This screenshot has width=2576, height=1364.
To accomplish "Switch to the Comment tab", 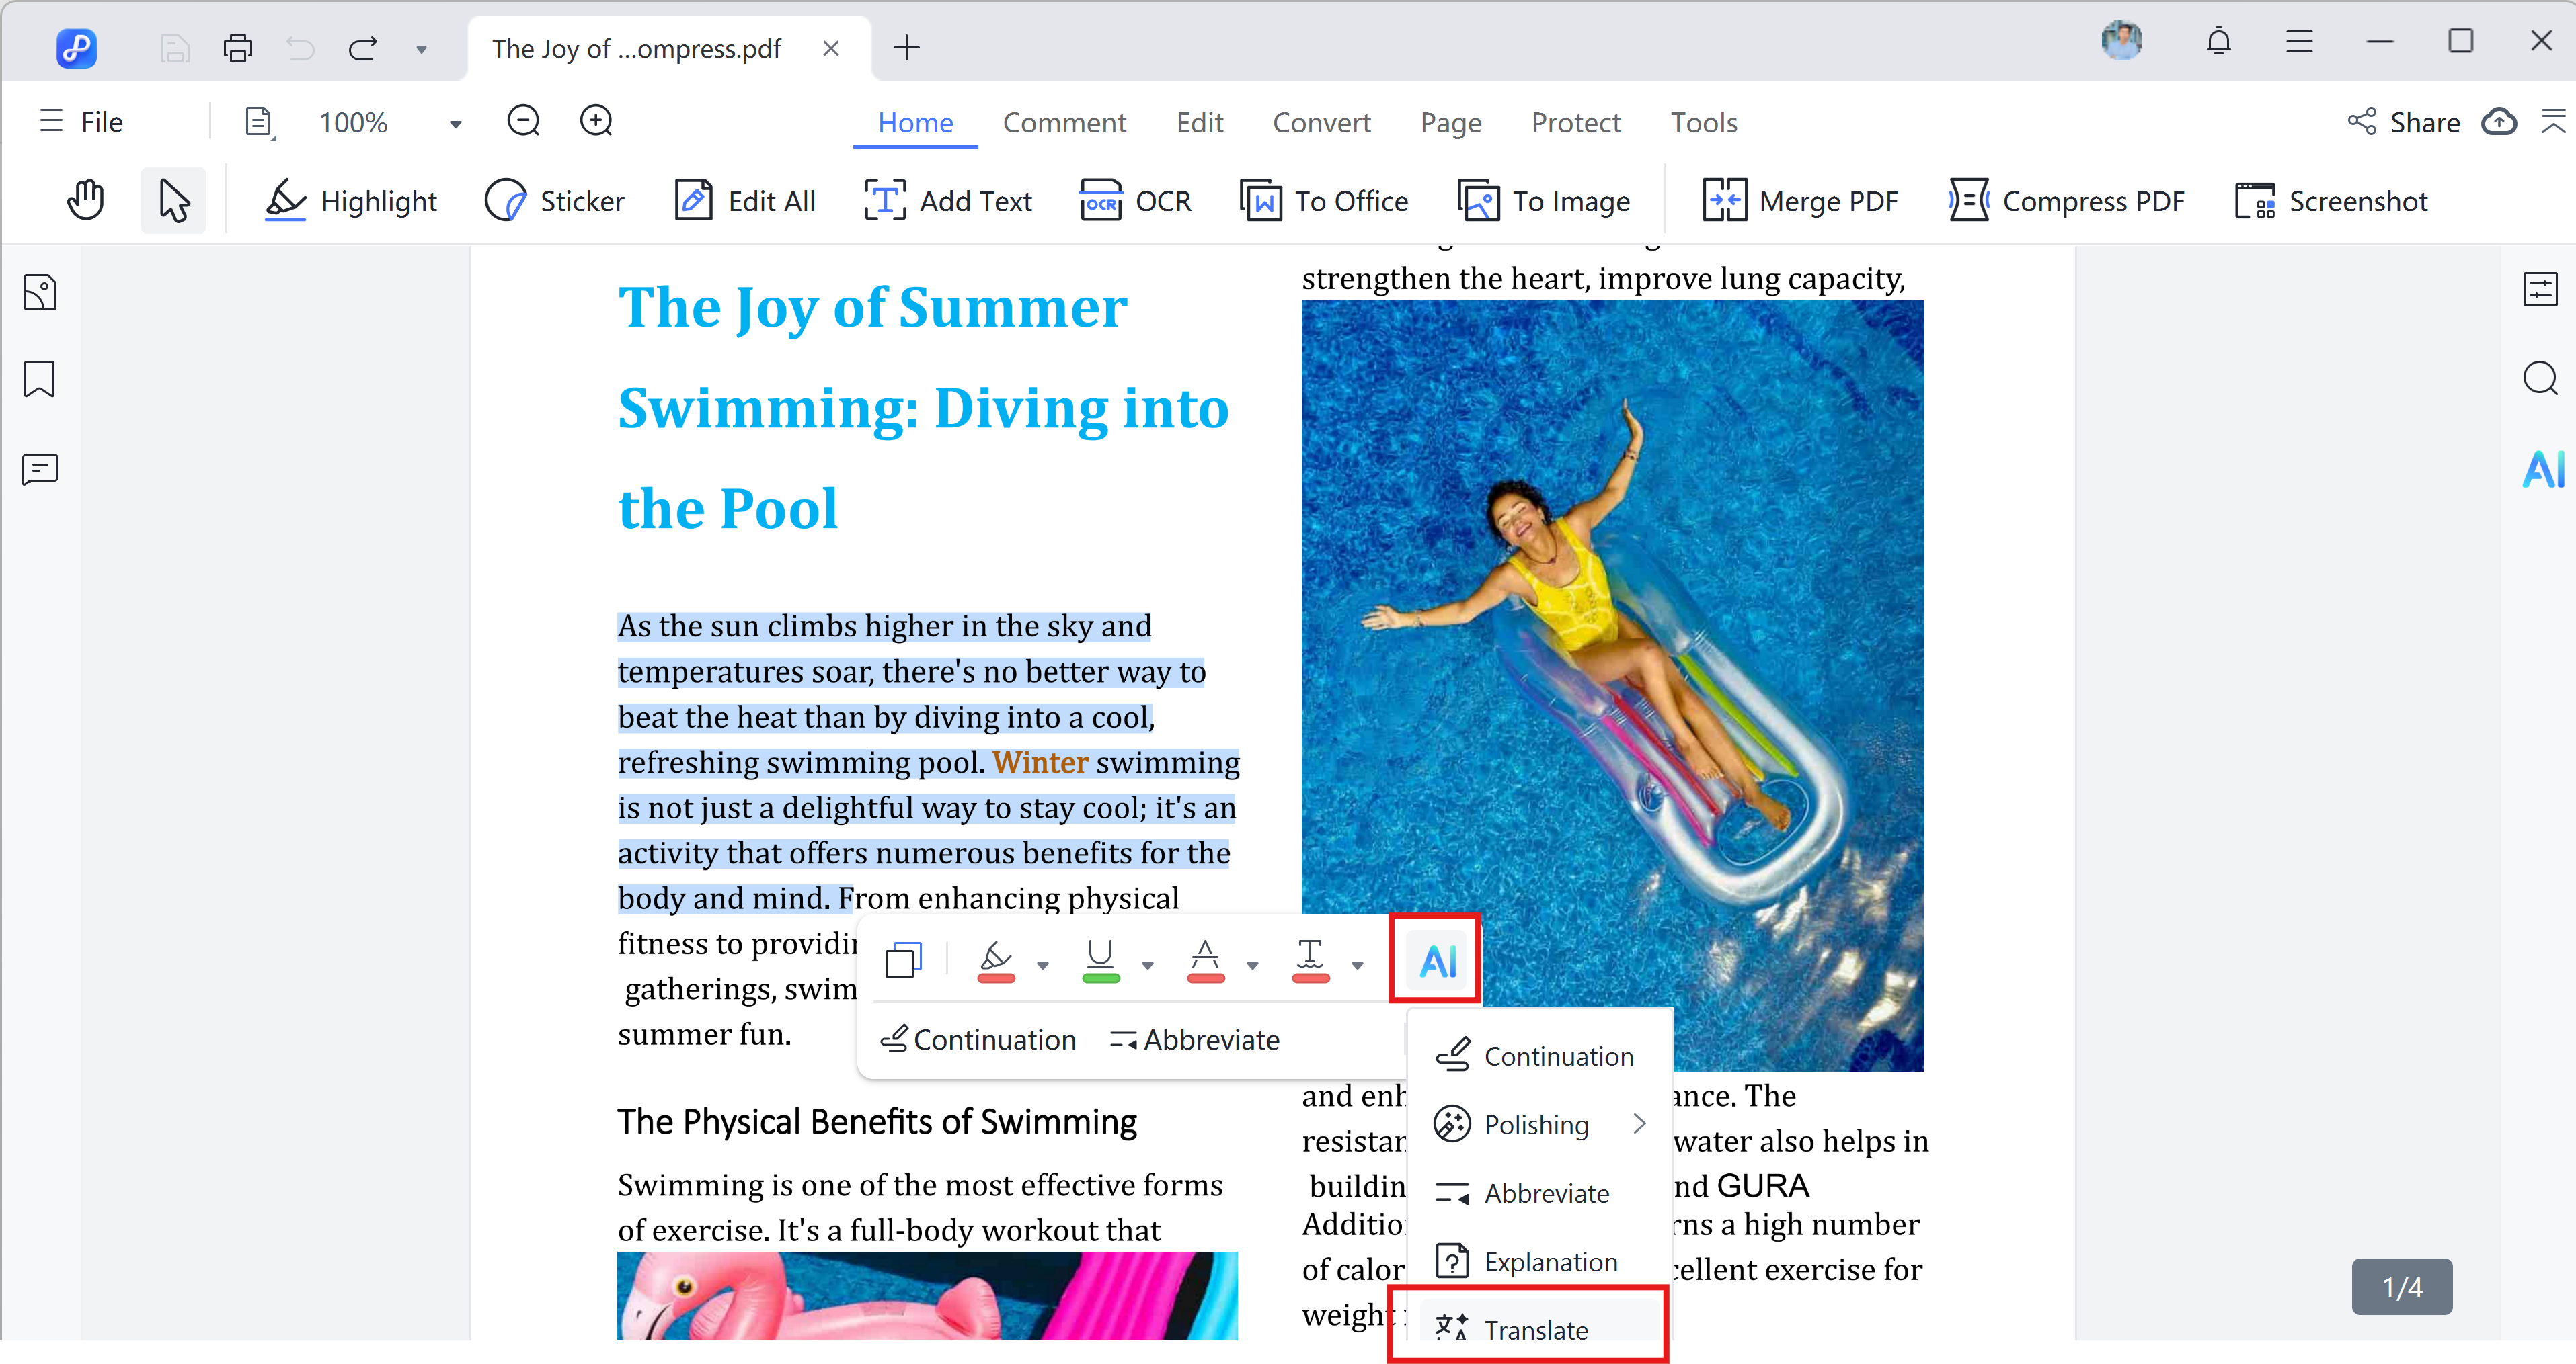I will [1064, 122].
